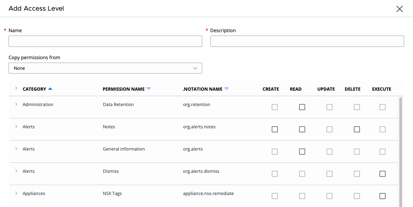Check Create for Alerts Notes
This screenshot has height=207, width=413.
(275, 129)
